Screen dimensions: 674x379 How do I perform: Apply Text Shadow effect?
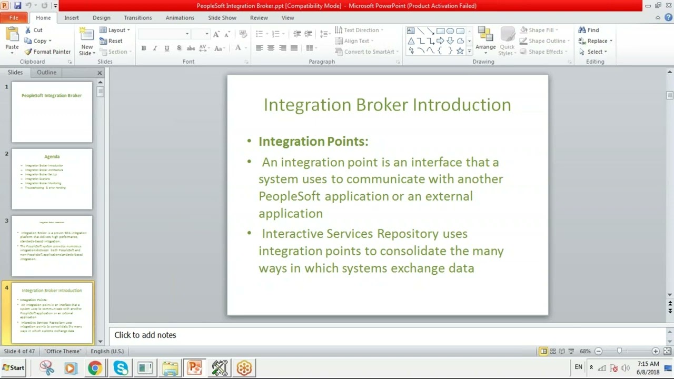(x=179, y=48)
